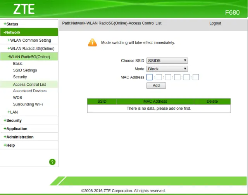Open the Mode dropdown set to Block

(167, 69)
